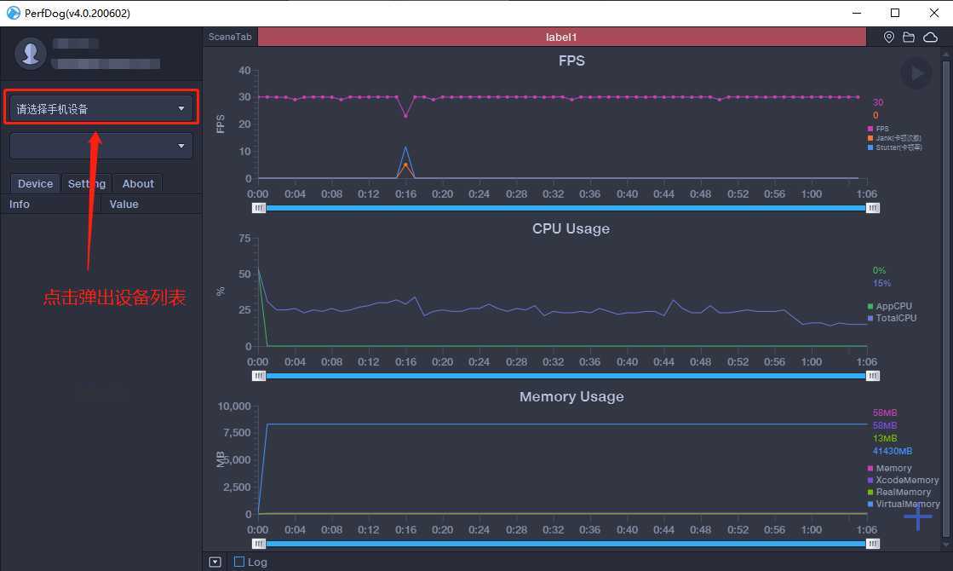Click the Memory Usage right range handle
The width and height of the screenshot is (953, 571).
873,544
